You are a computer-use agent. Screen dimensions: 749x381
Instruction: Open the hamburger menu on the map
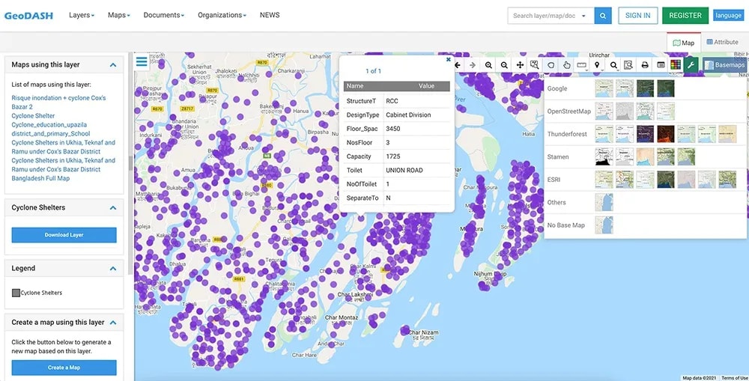(x=142, y=62)
